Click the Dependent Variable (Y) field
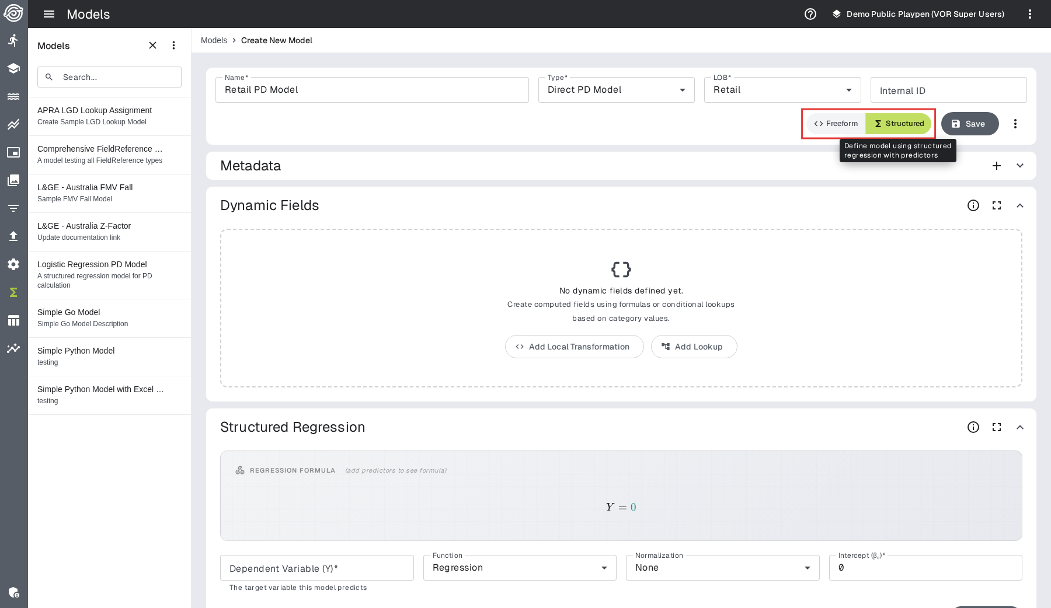1051x608 pixels. click(x=316, y=568)
